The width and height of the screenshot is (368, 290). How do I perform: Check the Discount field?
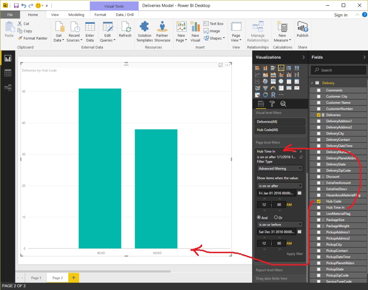(319, 177)
